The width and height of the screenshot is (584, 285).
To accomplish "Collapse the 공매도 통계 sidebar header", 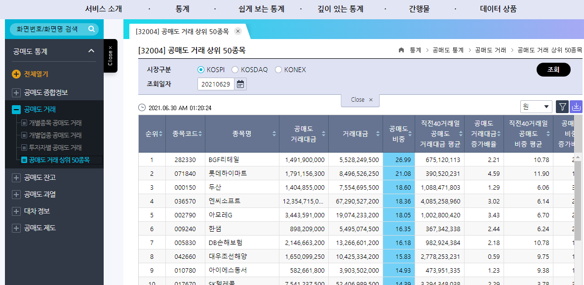I will [91, 51].
